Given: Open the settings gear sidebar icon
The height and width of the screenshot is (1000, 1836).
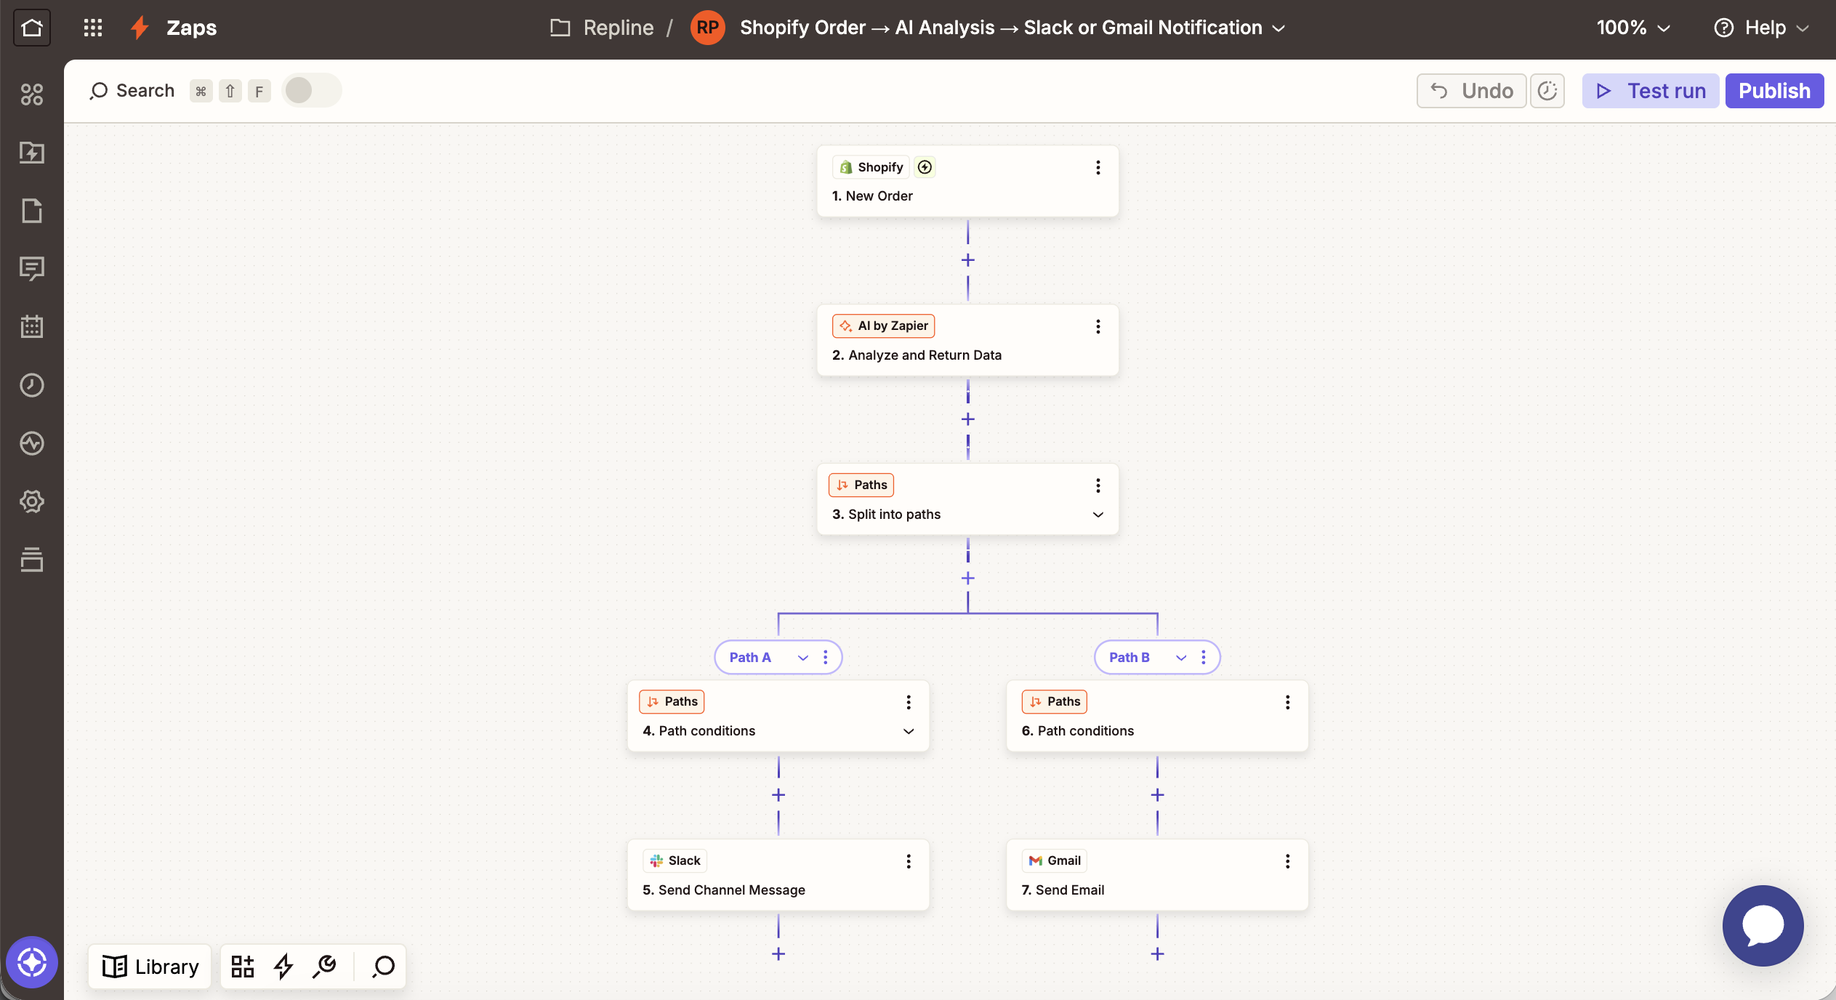Looking at the screenshot, I should click(32, 501).
